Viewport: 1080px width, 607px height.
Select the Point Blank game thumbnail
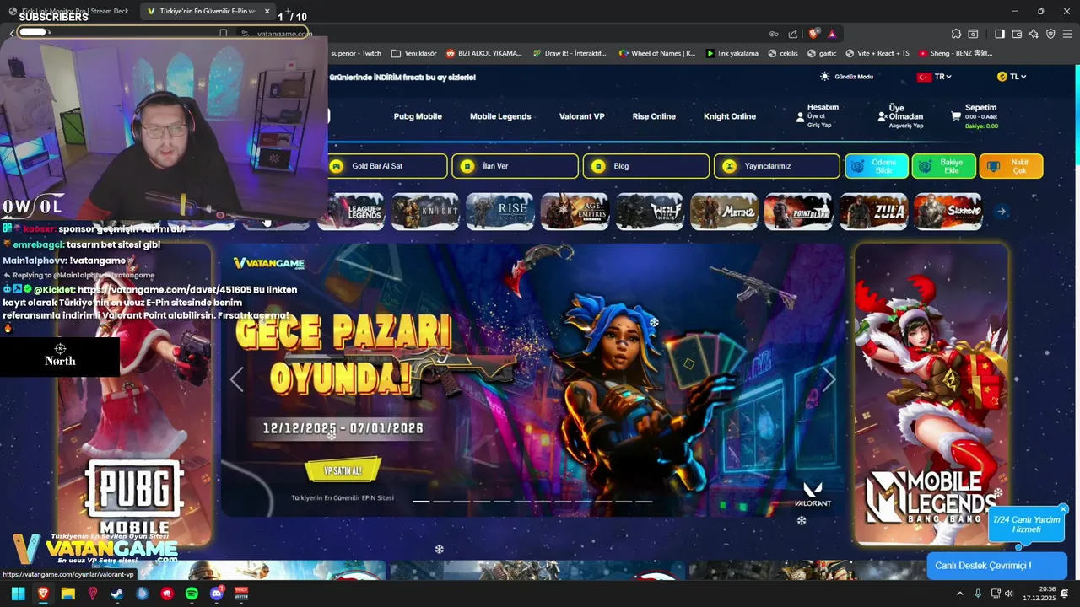coord(798,212)
